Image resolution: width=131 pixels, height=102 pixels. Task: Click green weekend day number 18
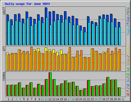[x=73, y=99]
